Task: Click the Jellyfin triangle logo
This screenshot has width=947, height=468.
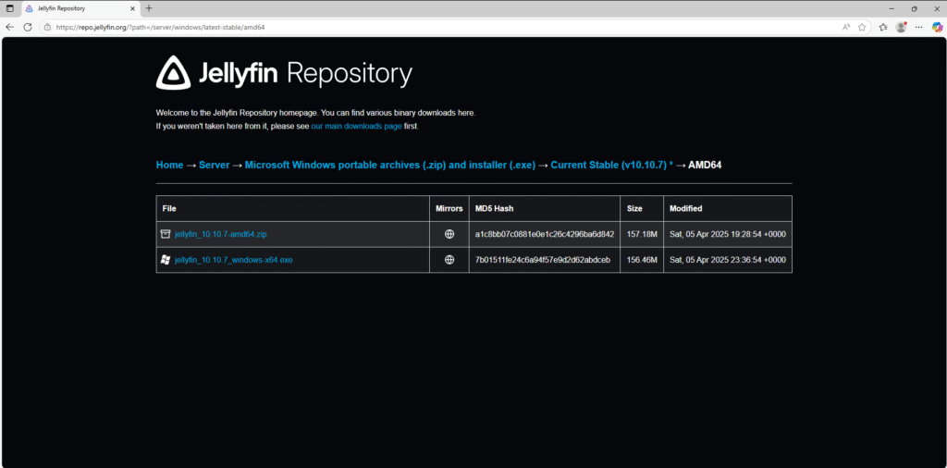Action: pos(174,72)
